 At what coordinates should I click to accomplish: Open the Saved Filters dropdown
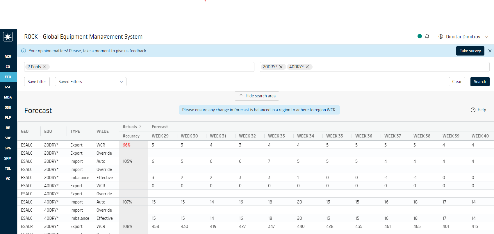pyautogui.click(x=90, y=82)
